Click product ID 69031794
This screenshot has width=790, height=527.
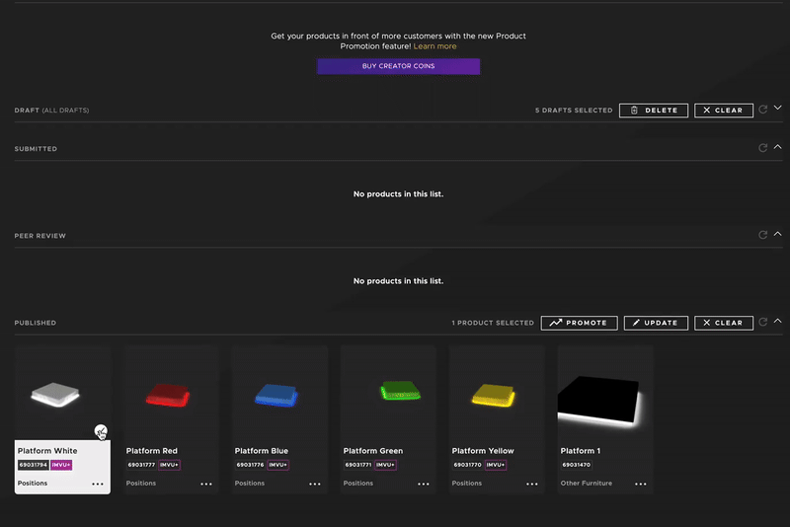34,465
